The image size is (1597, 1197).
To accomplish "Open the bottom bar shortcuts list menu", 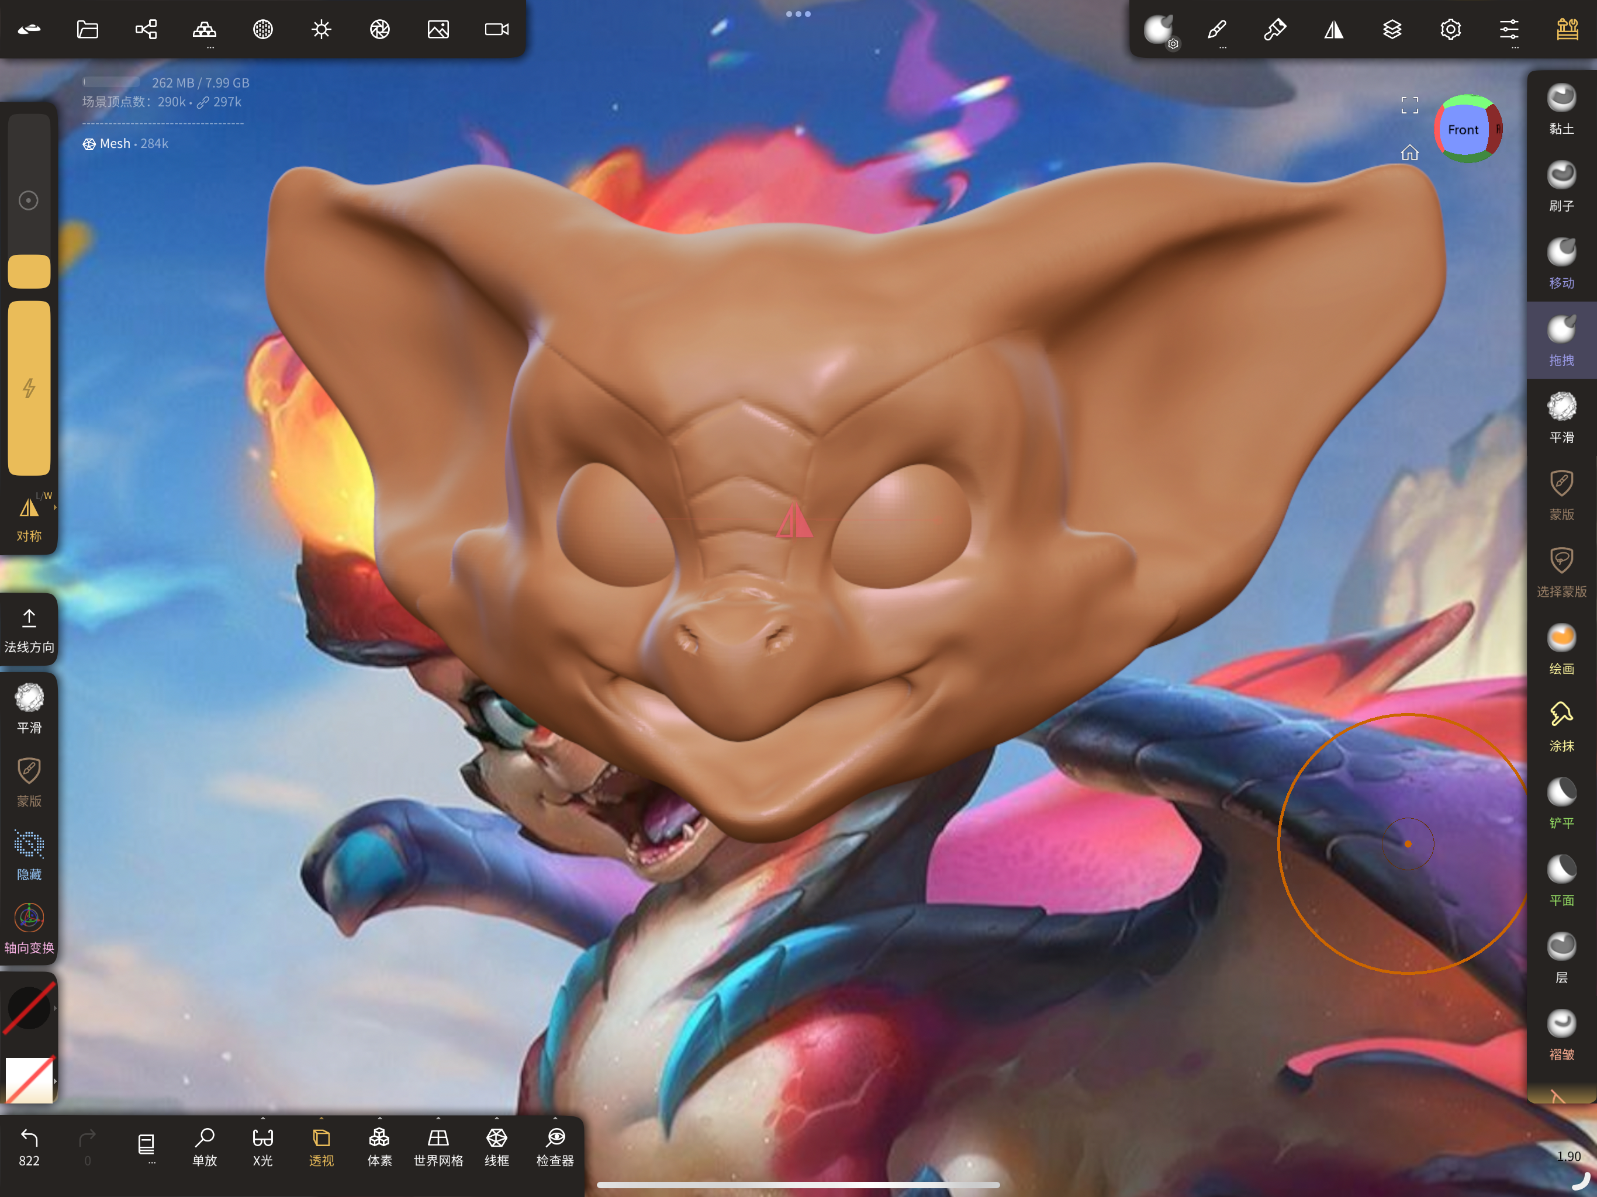I will 146,1147.
